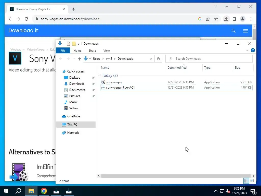Go back in the Chrome browser
This screenshot has height=196, width=261.
[10, 19]
